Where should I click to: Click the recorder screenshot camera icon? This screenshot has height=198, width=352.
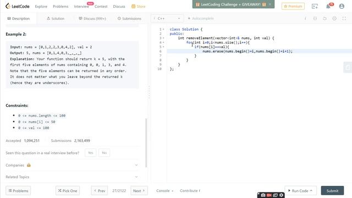coord(263,195)
